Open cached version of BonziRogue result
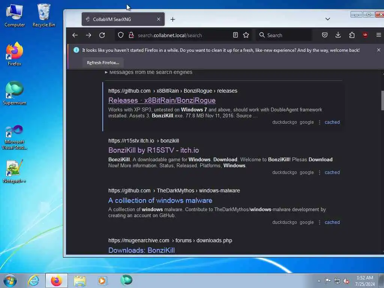Viewport: 384px width, 288px height. 332,122
